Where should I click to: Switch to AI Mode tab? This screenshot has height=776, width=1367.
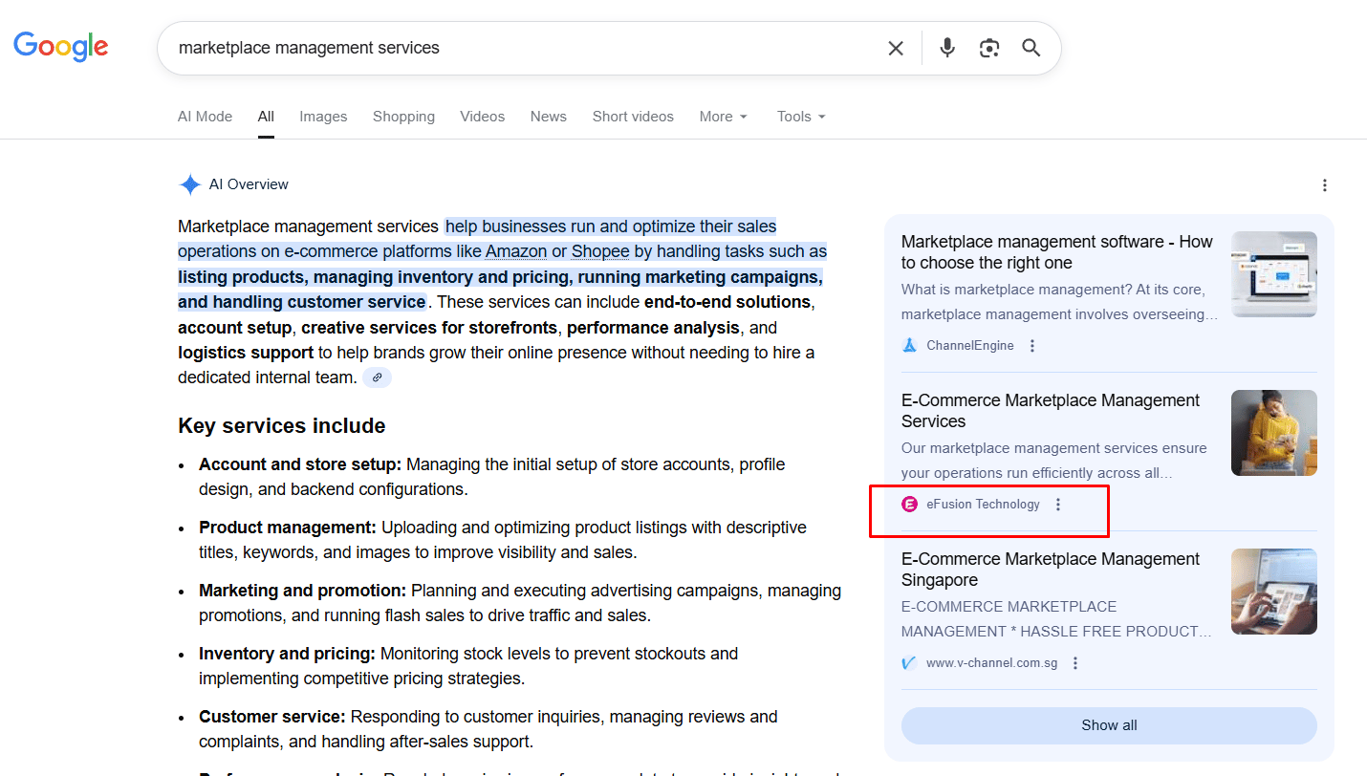tap(205, 117)
